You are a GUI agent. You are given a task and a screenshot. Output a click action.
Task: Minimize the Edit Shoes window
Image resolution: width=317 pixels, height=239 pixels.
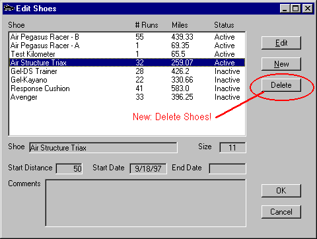pyautogui.click(x=285, y=9)
